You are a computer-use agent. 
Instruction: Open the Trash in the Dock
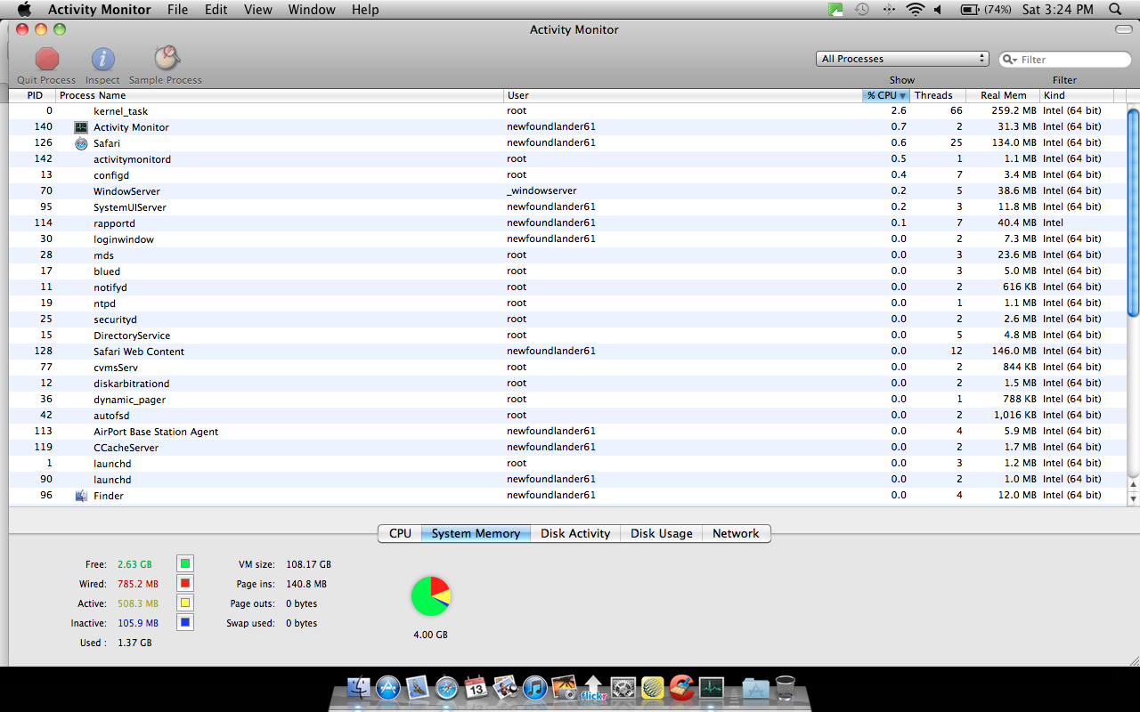pos(785,687)
